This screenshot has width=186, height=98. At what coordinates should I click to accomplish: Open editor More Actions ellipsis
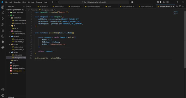[x=183, y=6]
